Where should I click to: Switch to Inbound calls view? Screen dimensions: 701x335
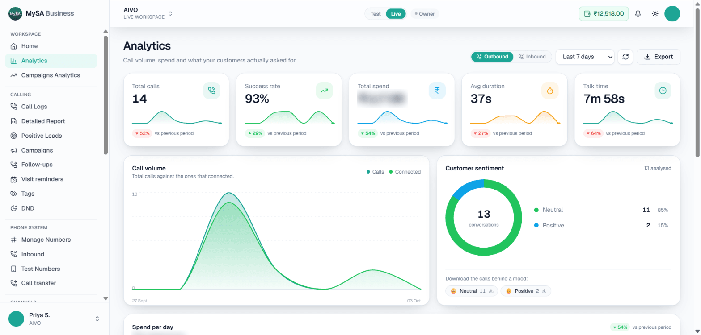pyautogui.click(x=532, y=57)
